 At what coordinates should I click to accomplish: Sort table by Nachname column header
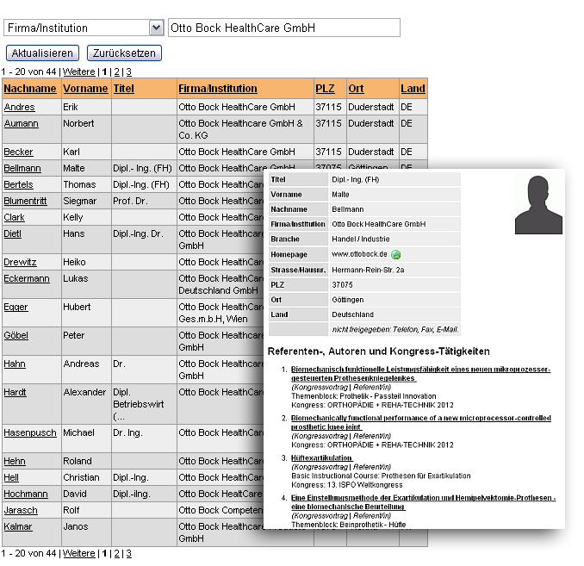(x=30, y=89)
